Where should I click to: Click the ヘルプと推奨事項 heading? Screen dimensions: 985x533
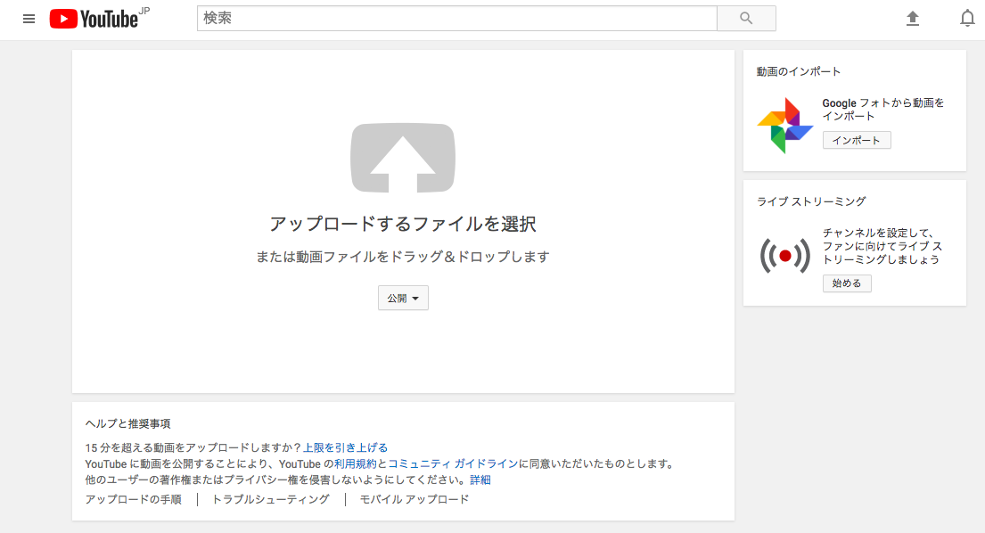128,423
